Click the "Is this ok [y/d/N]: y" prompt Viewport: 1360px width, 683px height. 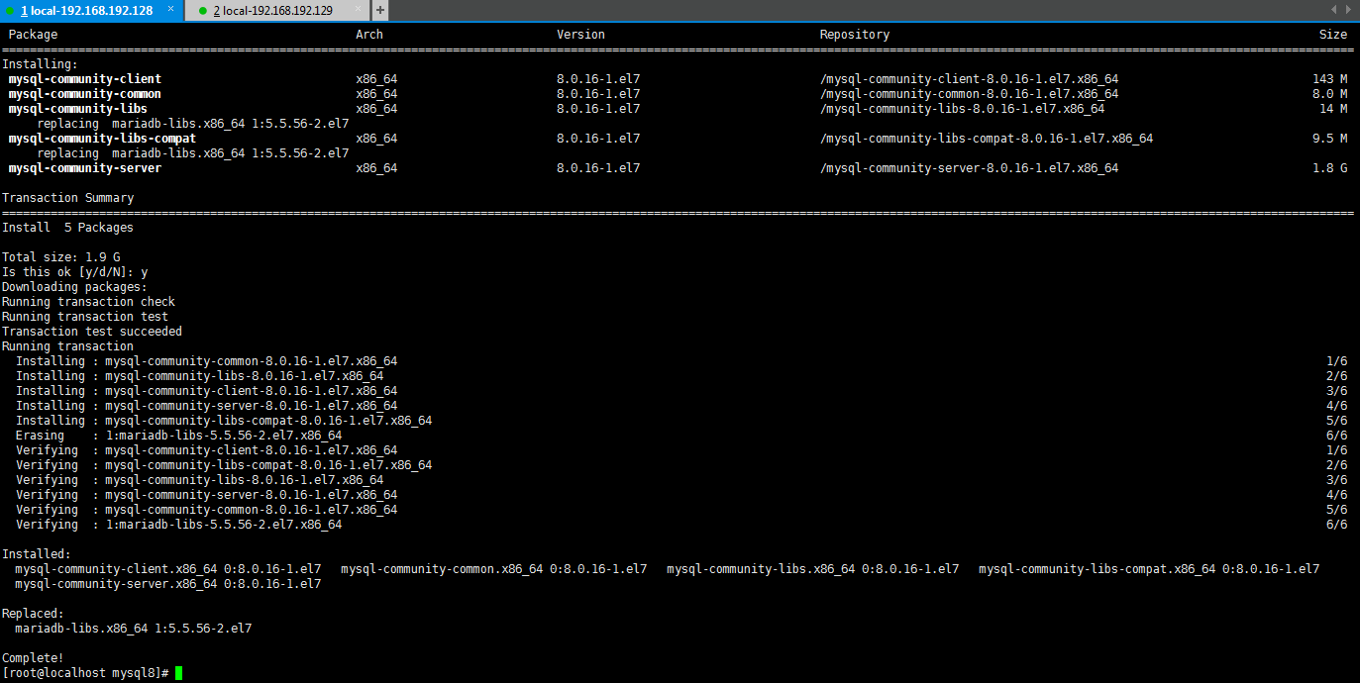[75, 272]
